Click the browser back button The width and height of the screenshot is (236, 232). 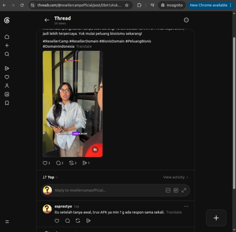(x=4, y=5)
